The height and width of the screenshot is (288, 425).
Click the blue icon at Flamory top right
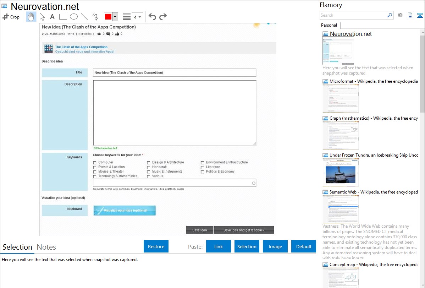click(x=420, y=16)
